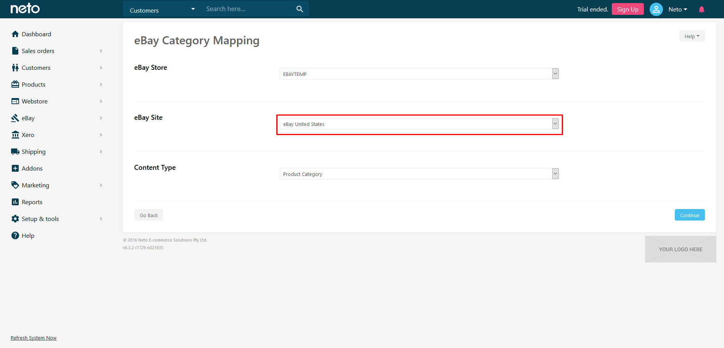Click the Trial ended text

click(592, 9)
